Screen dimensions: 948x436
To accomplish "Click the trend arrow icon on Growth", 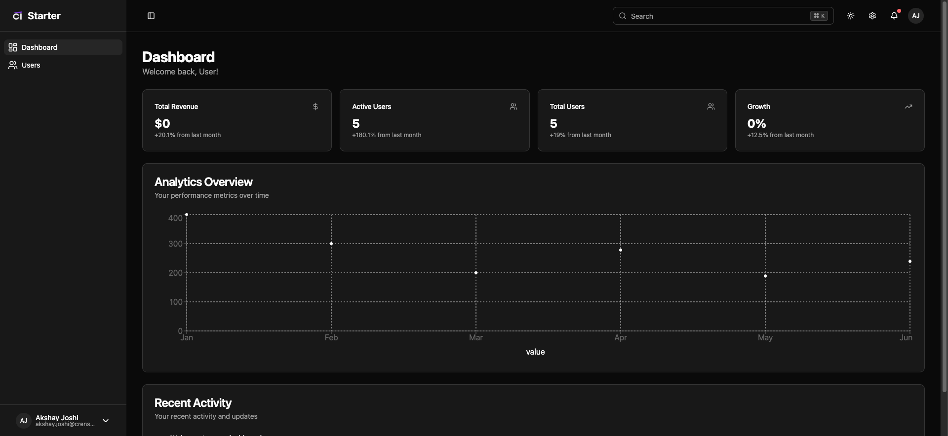I will point(908,107).
